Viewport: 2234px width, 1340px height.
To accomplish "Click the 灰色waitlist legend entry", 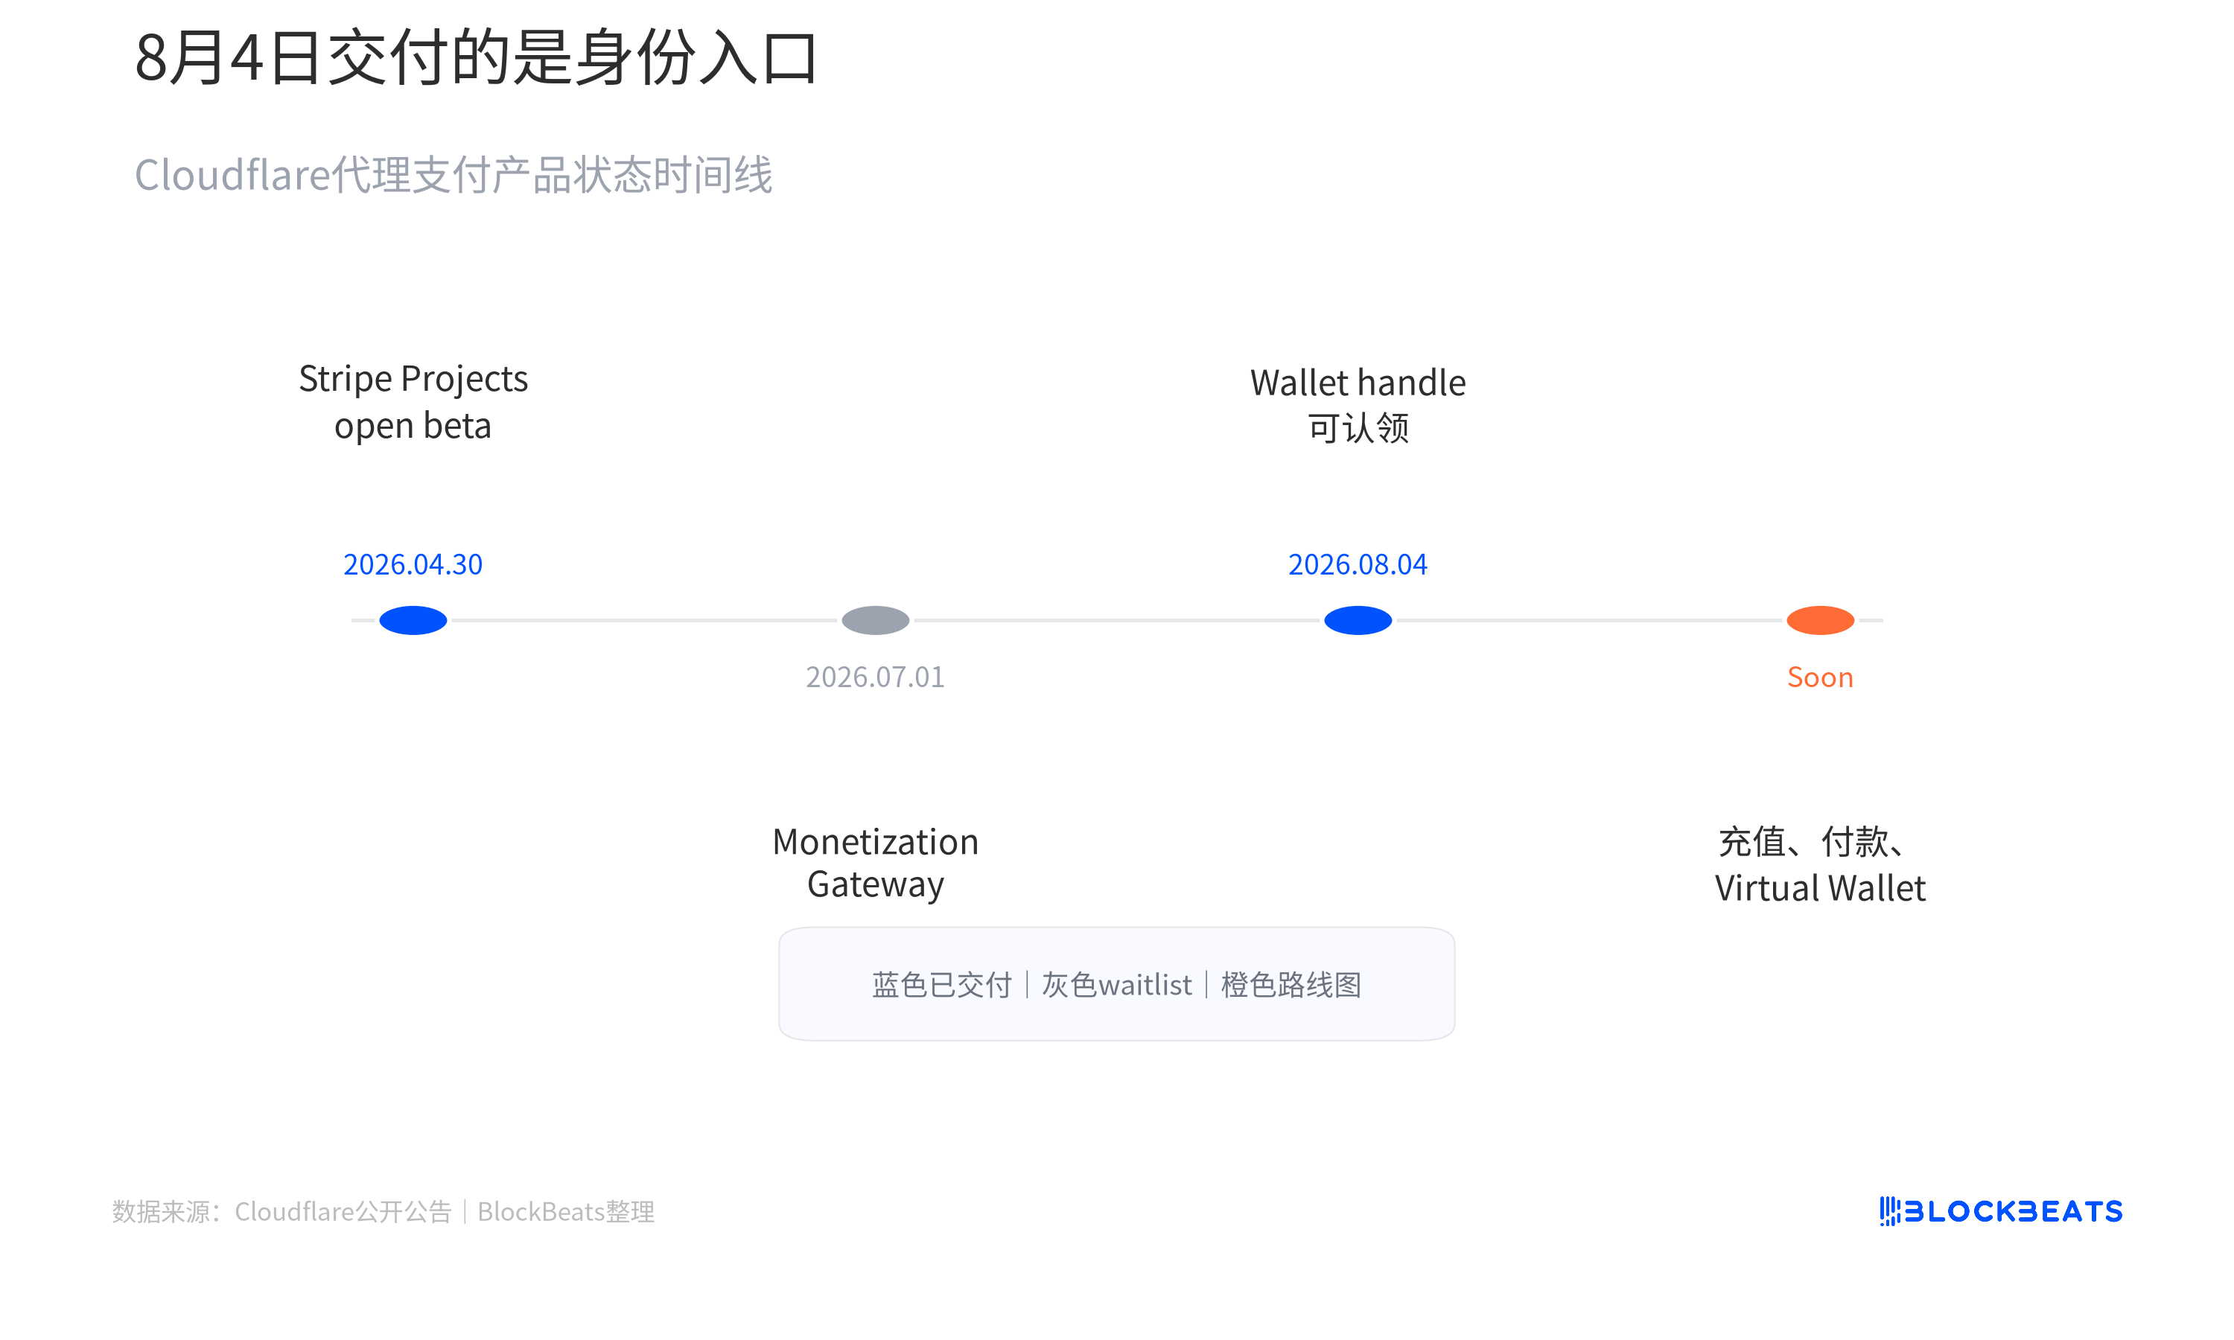I will point(1117,984).
